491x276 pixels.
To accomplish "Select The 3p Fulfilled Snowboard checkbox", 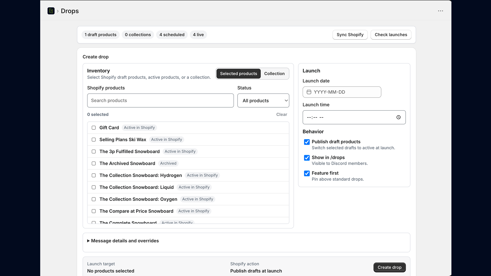I will pos(94,151).
